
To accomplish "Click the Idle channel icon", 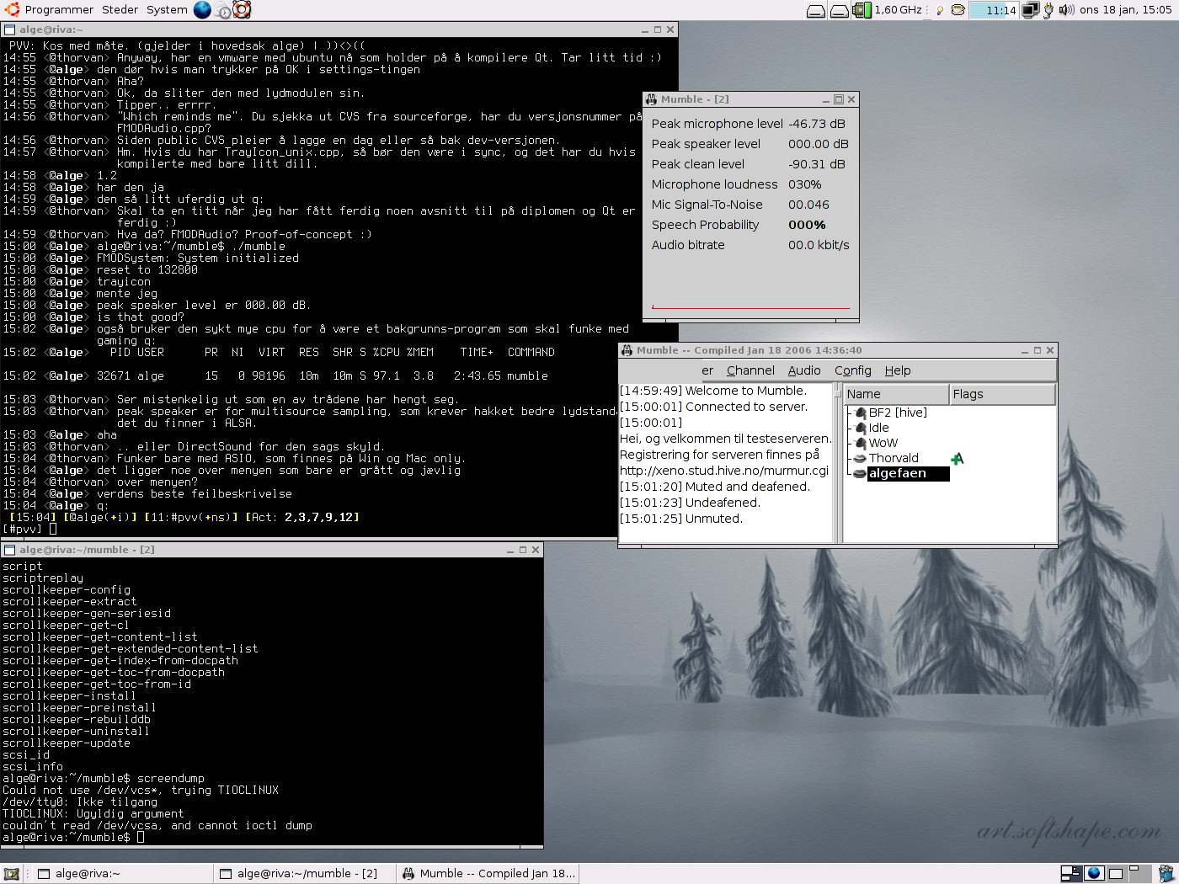I will click(x=861, y=428).
